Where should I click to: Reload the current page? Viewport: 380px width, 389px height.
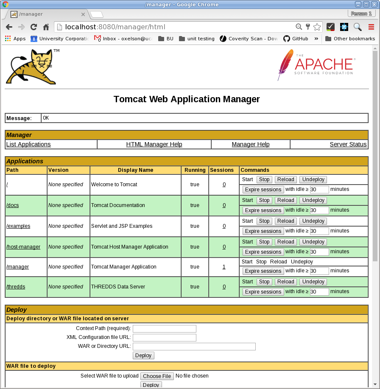[x=34, y=26]
